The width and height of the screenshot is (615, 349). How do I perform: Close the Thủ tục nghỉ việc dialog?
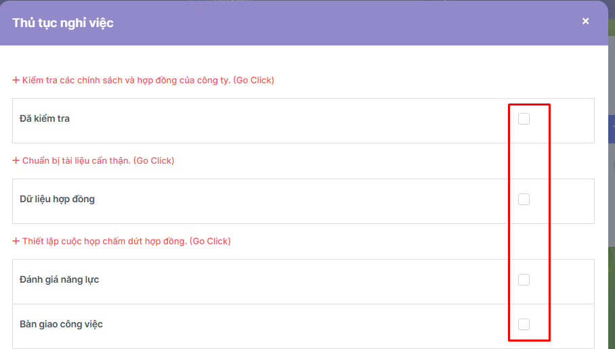coord(585,22)
